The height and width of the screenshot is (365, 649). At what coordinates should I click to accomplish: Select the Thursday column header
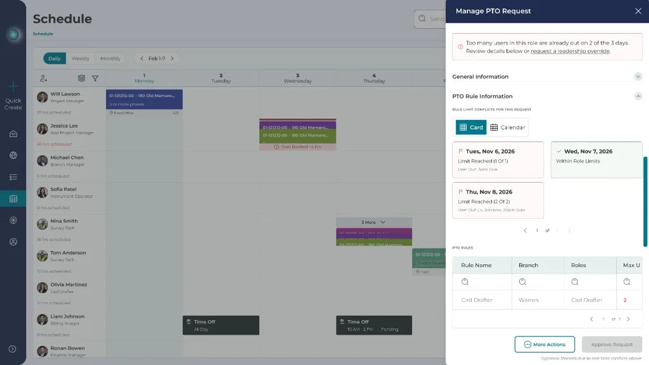(374, 78)
